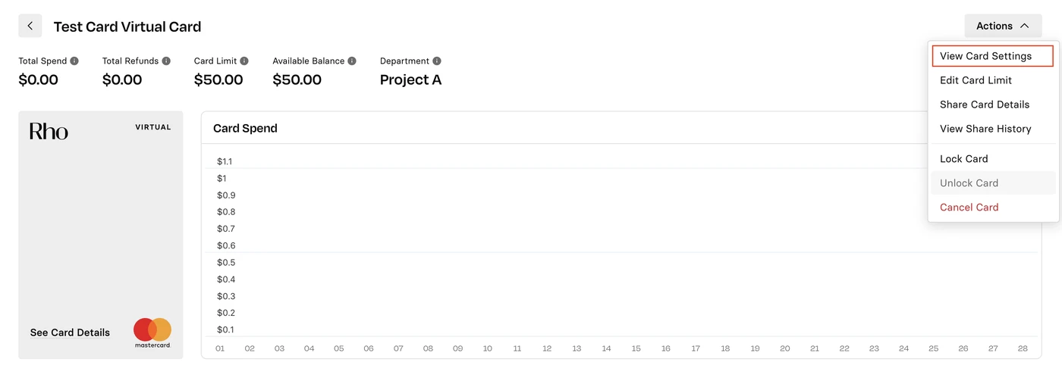
Task: Click See Card Details link
Action: click(70, 332)
